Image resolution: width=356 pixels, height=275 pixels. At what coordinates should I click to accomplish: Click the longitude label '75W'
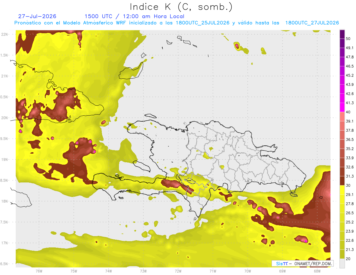click(x=74, y=271)
